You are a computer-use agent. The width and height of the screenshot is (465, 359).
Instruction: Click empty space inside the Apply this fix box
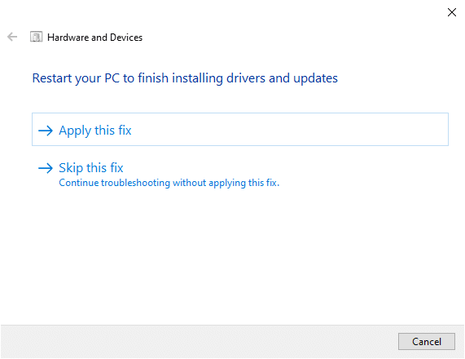coord(291,130)
